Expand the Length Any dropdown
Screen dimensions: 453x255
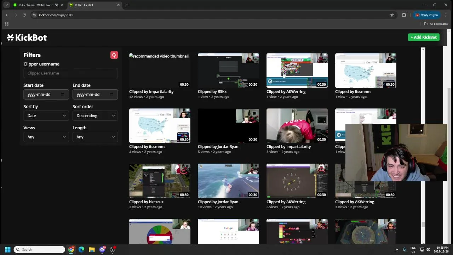click(95, 137)
